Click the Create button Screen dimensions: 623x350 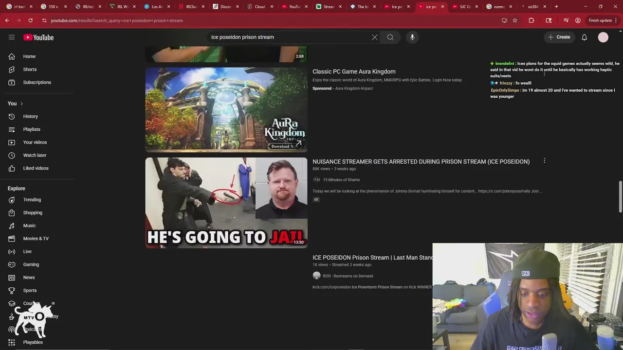(559, 37)
